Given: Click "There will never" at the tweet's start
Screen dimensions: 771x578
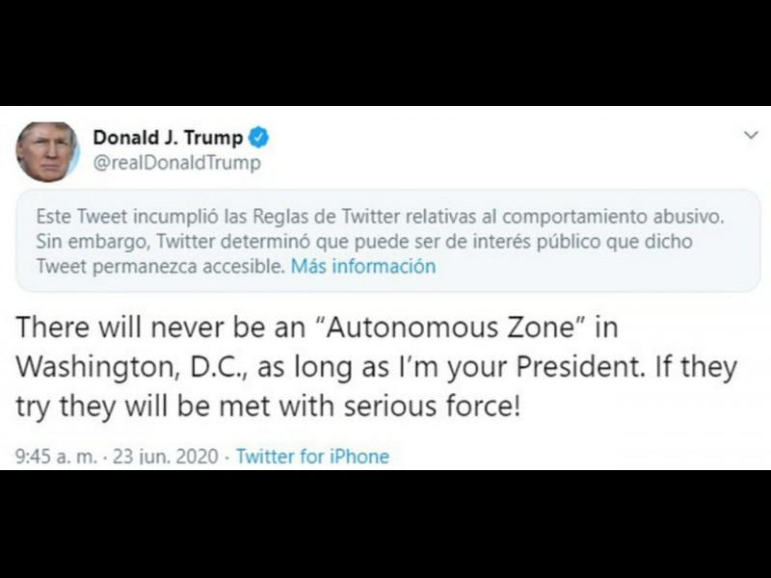Looking at the screenshot, I should pyautogui.click(x=94, y=328).
